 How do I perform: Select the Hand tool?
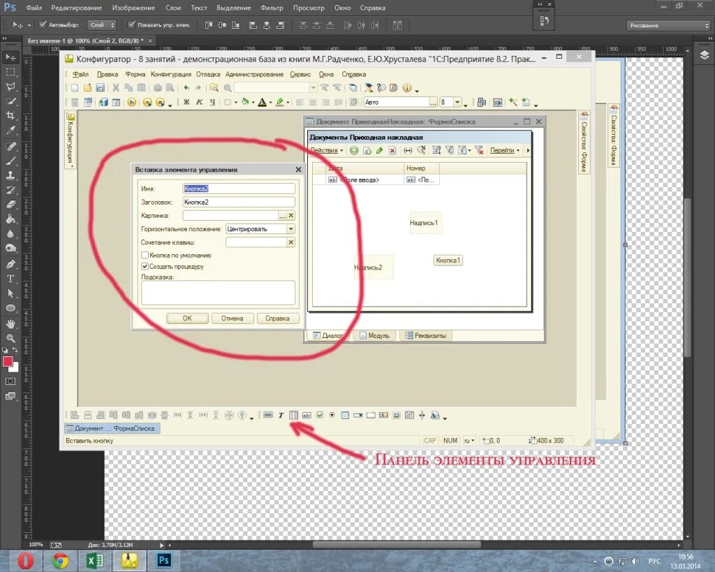tap(10, 324)
